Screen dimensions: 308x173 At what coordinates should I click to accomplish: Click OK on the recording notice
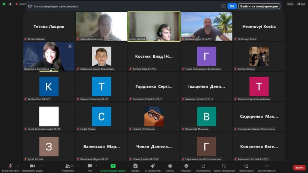click(x=232, y=6)
